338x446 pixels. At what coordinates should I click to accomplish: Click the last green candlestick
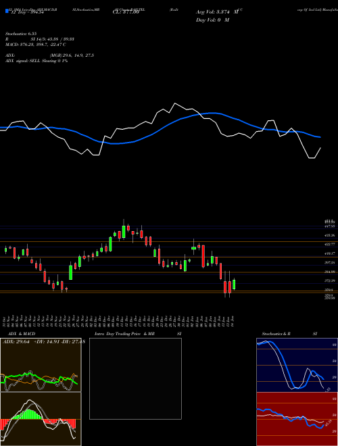pyautogui.click(x=234, y=284)
